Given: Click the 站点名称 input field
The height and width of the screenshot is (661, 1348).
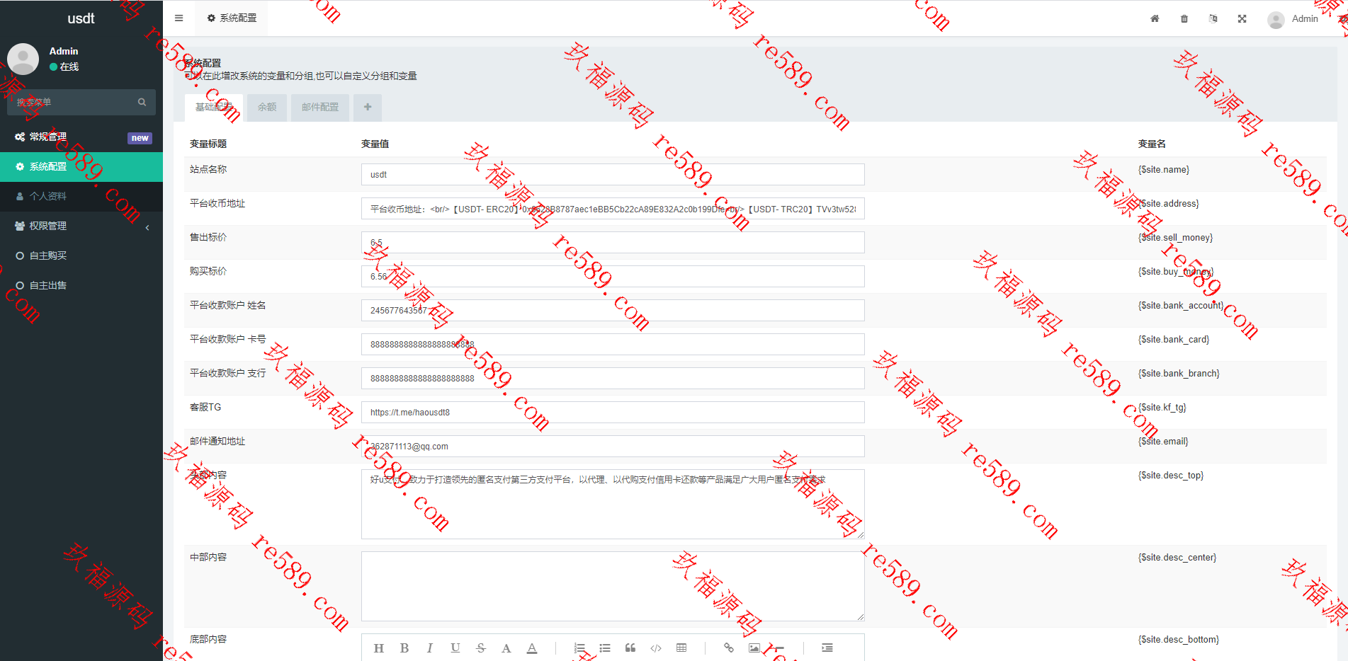Looking at the screenshot, I should pos(613,174).
